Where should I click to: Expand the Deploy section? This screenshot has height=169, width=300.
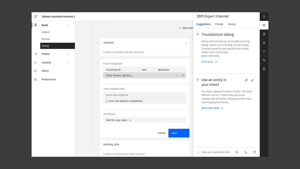click(68, 54)
